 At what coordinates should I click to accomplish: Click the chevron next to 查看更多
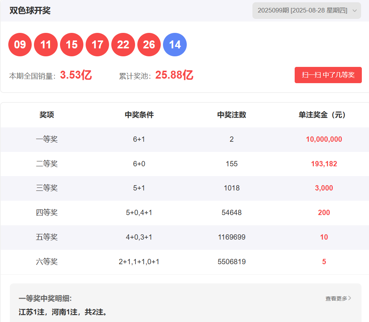pos(350,298)
